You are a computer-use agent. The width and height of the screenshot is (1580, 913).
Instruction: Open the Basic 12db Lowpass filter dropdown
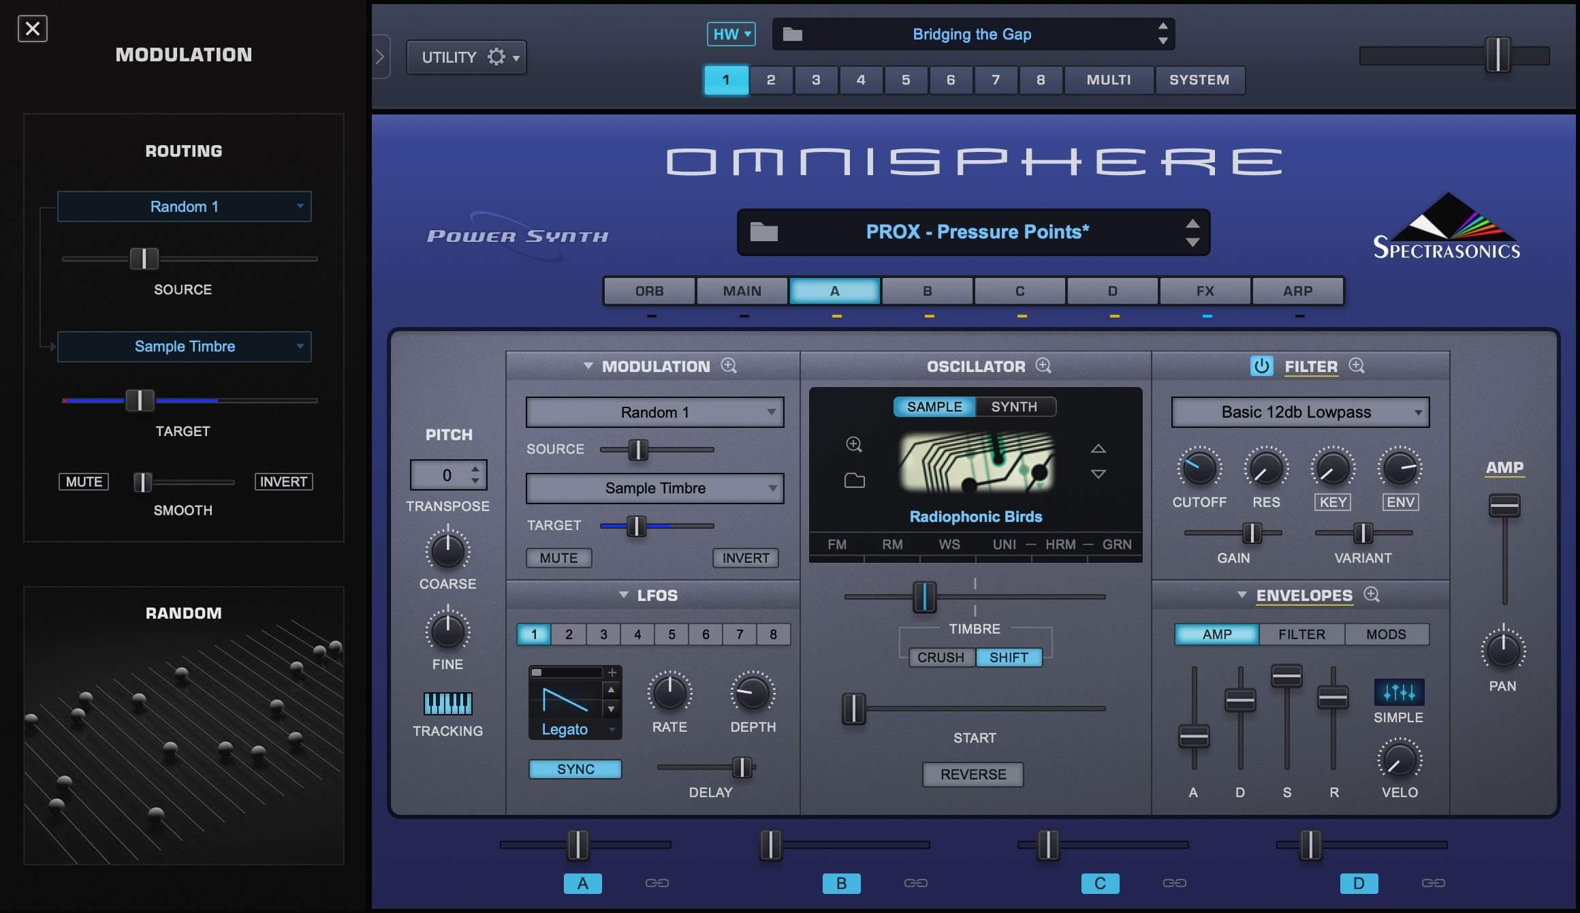pyautogui.click(x=1299, y=412)
